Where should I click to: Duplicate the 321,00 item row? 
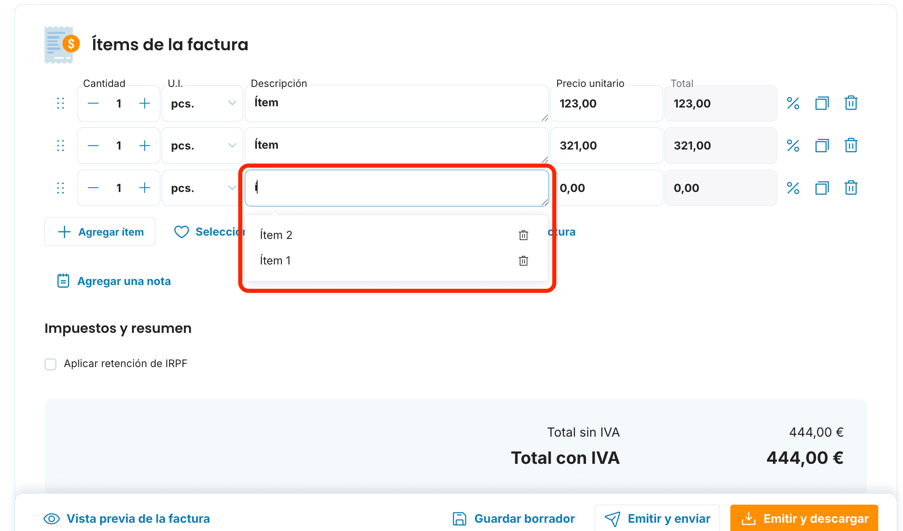[x=822, y=145]
